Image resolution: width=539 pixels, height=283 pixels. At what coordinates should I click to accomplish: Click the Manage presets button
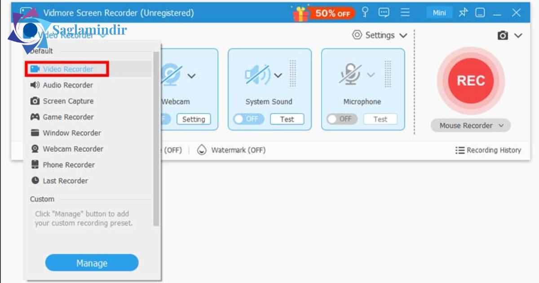[x=92, y=263]
